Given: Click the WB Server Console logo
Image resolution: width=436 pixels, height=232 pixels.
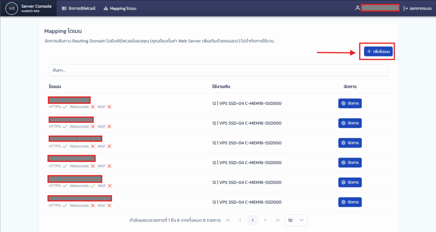Looking at the screenshot, I should tap(11, 8).
